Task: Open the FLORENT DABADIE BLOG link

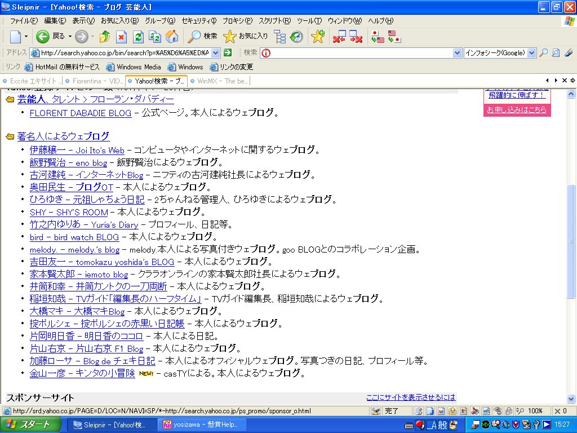Action: coord(81,113)
